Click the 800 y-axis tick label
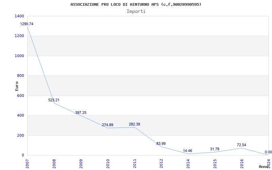Viewport: 272px width, 170px height. click(20, 75)
